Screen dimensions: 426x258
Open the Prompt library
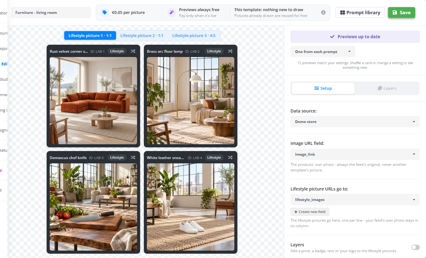tap(360, 13)
